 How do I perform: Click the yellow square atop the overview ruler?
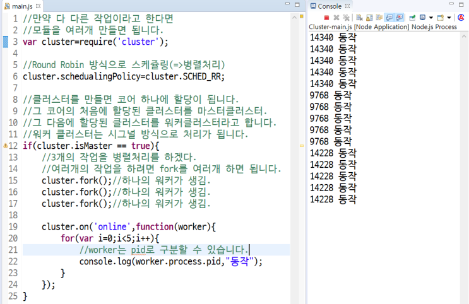coord(302,16)
